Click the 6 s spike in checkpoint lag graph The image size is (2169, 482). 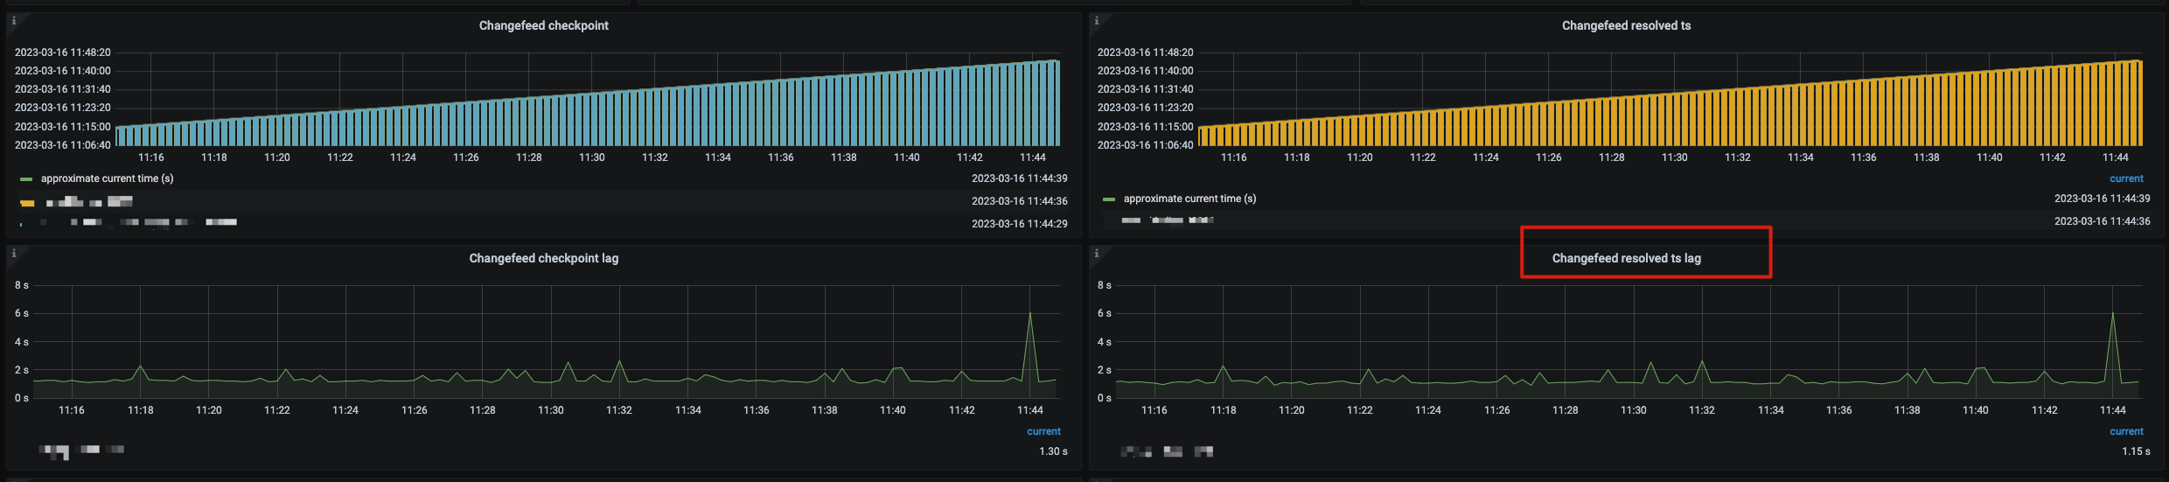click(1030, 314)
